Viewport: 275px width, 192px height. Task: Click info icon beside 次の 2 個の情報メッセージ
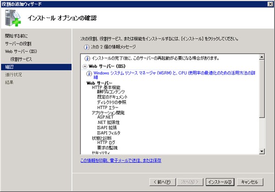pos(87,47)
